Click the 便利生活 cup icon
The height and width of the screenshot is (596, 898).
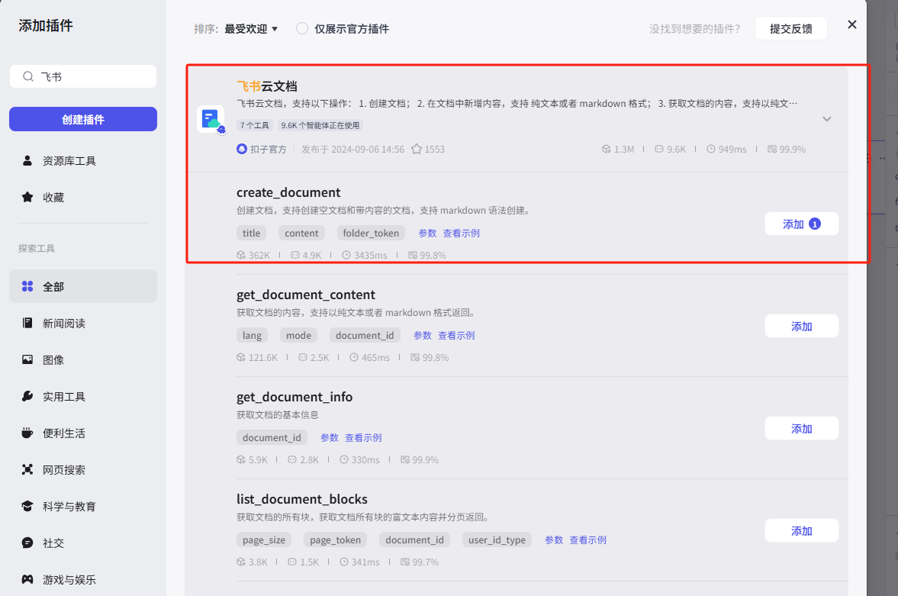click(27, 433)
